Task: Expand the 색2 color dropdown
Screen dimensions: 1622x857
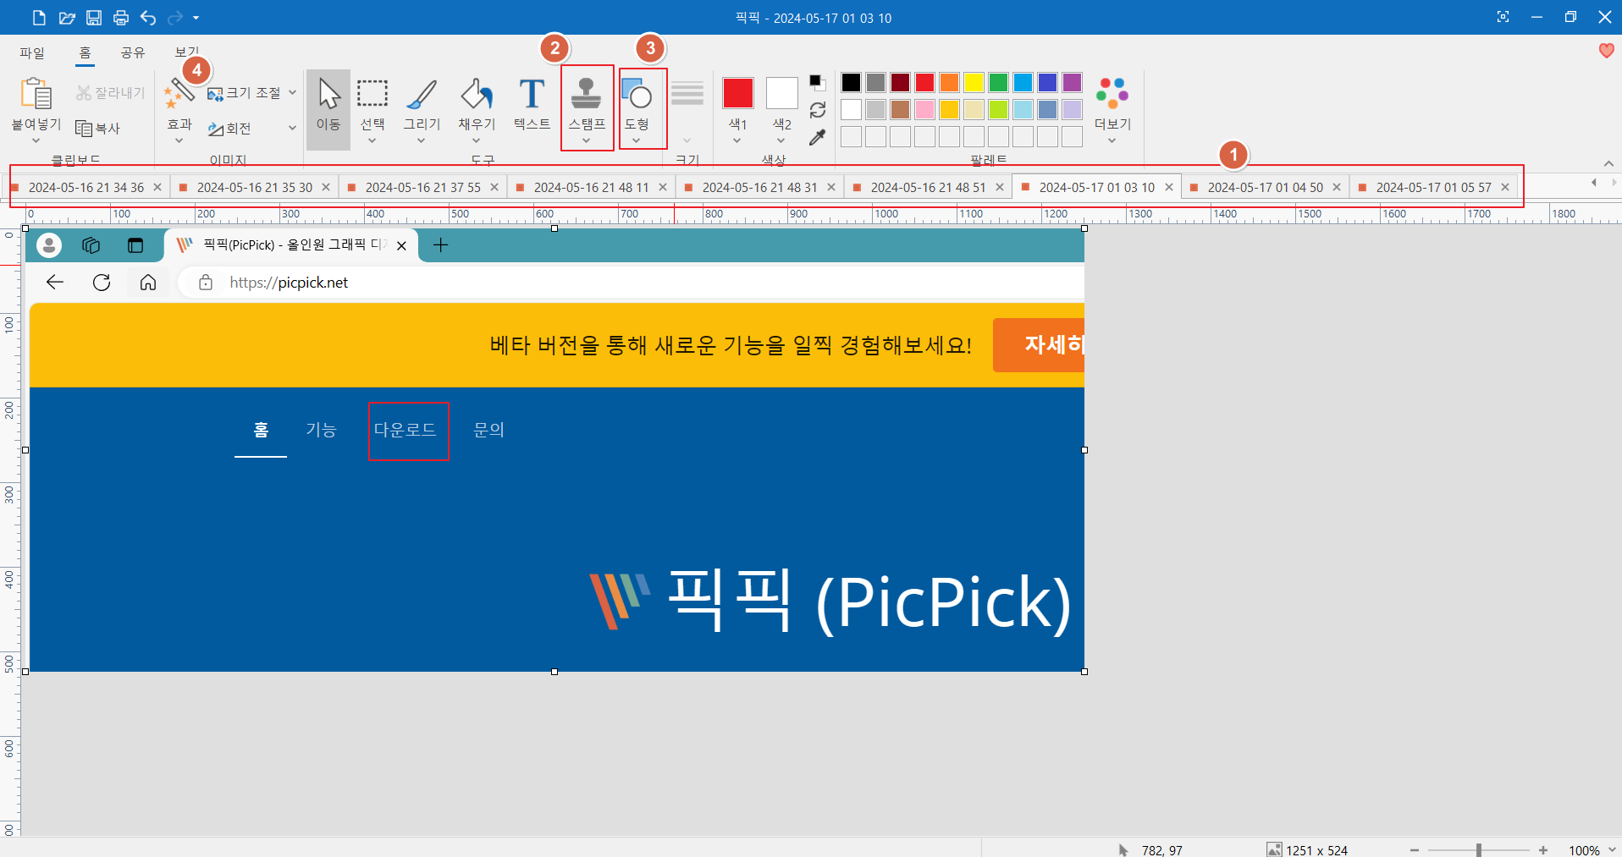Action: coord(781,140)
